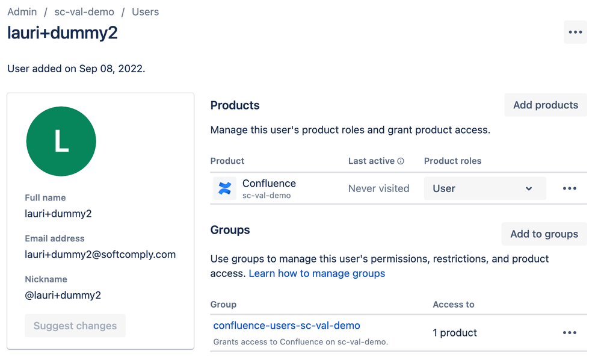
Task: Click the sc-val-demo site text under Confluence
Action: (x=267, y=196)
